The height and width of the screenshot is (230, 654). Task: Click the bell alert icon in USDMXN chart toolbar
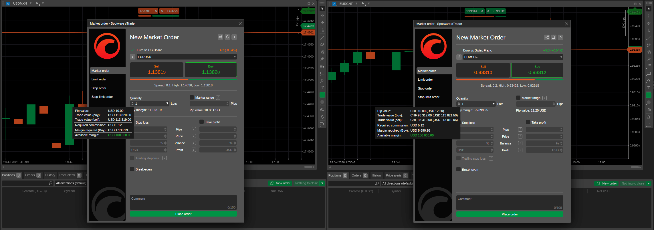(x=322, y=117)
